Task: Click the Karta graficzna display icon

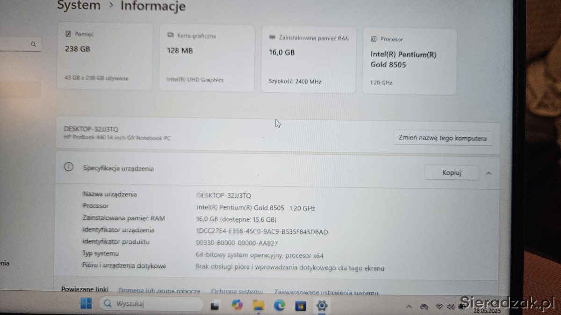Action: tap(170, 35)
